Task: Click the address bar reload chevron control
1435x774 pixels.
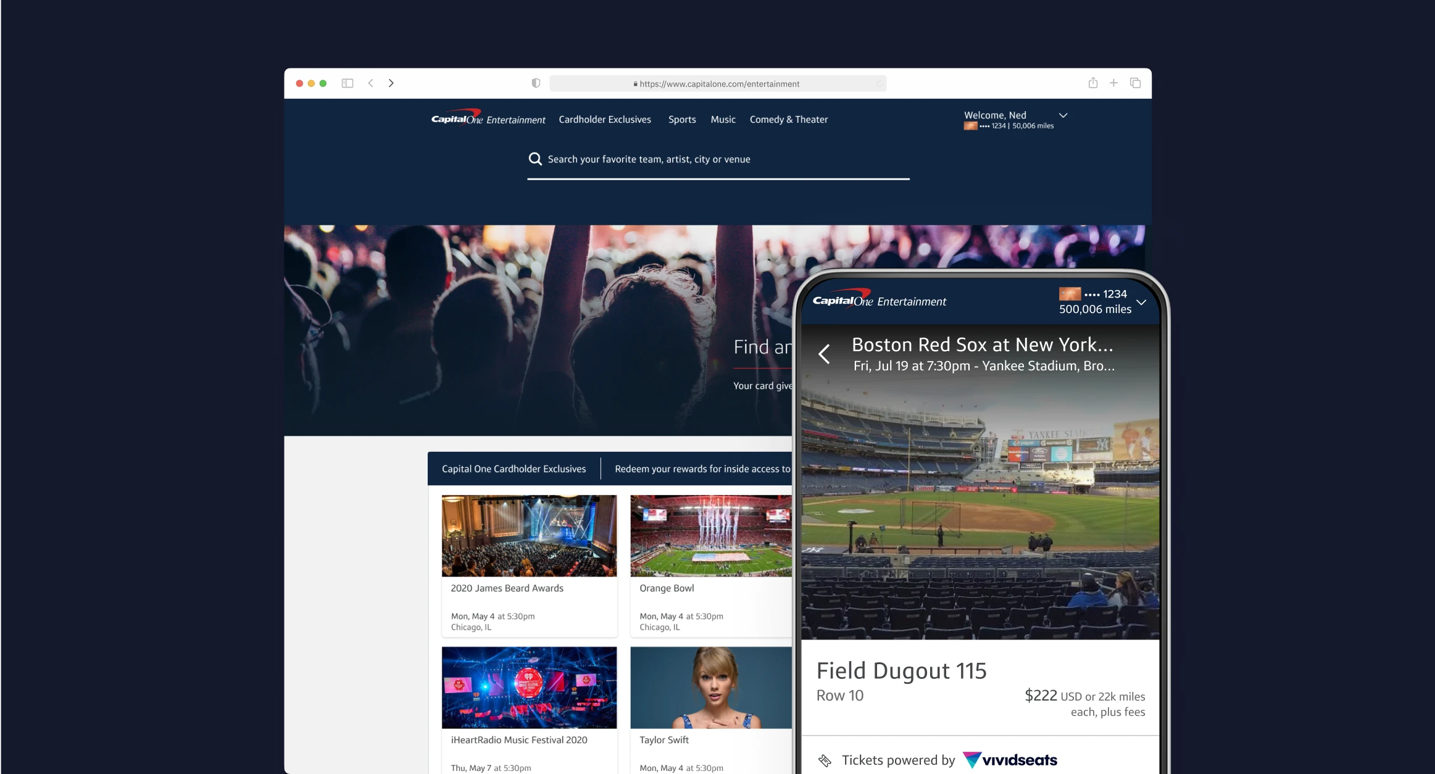Action: [x=879, y=83]
